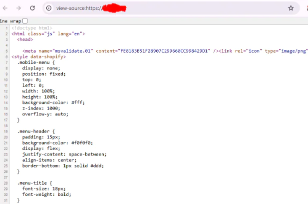Click line number 5 in the gutter

[x=6, y=51]
